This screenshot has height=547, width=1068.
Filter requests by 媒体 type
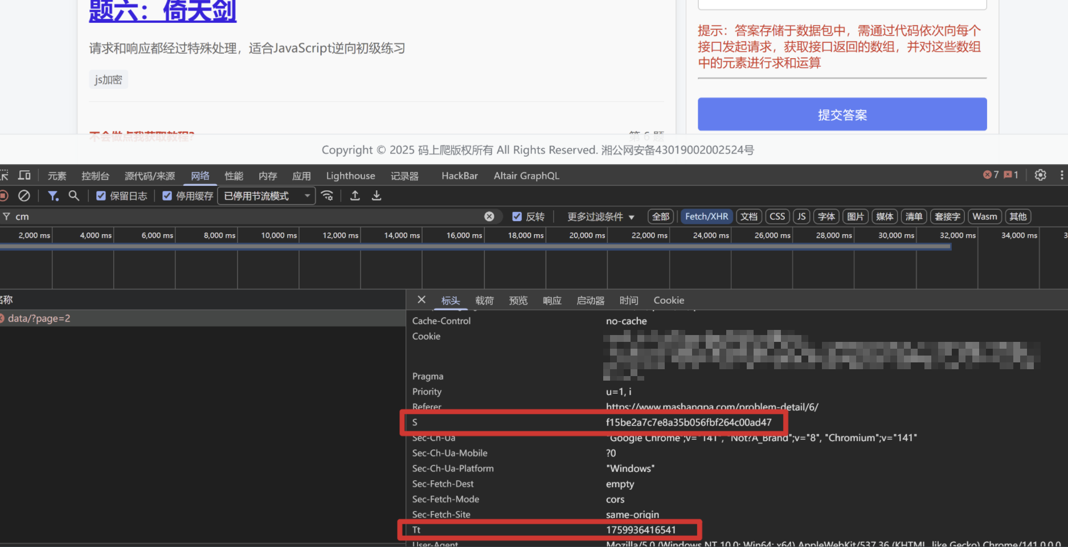pos(885,217)
